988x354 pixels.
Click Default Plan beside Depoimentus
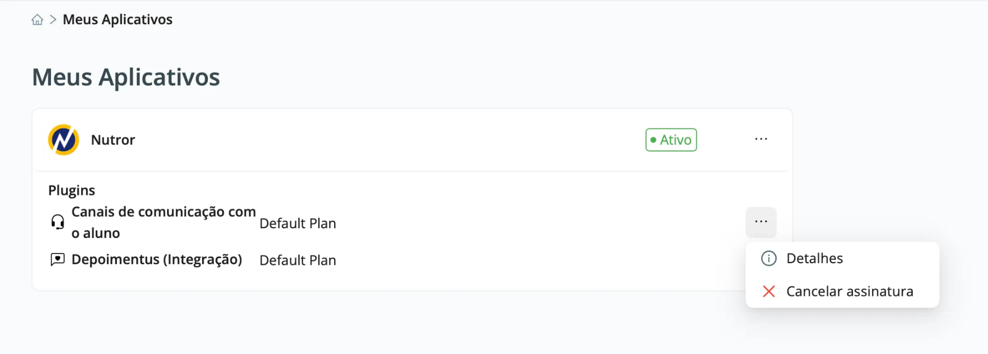click(x=298, y=261)
